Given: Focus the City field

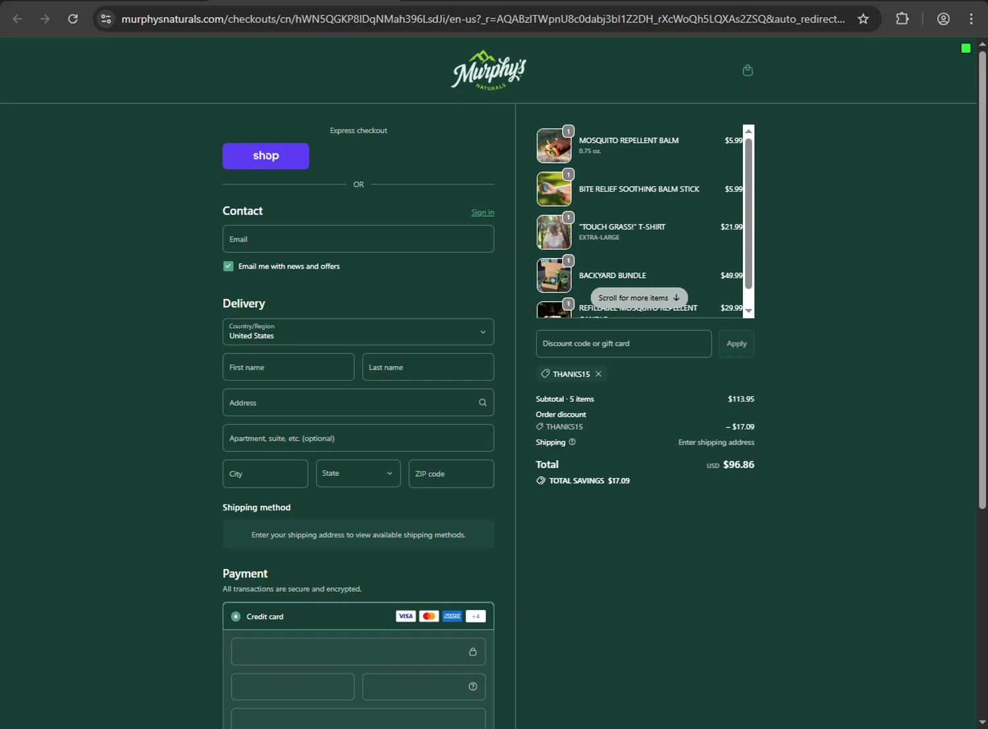Looking at the screenshot, I should [265, 473].
